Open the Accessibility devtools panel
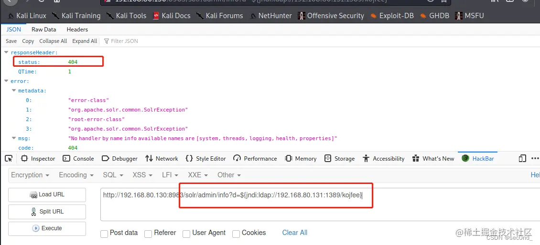540x245 pixels. (384, 158)
